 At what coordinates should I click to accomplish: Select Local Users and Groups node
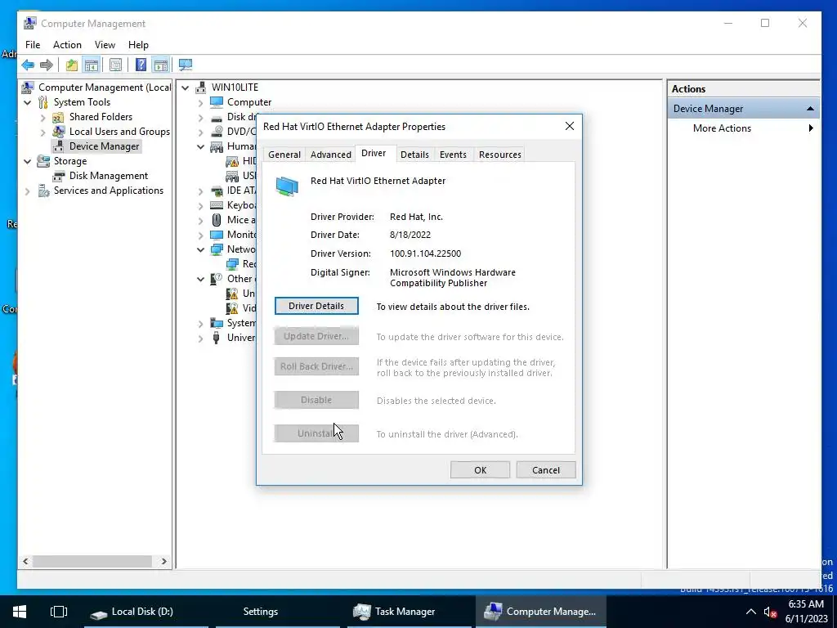click(x=119, y=132)
